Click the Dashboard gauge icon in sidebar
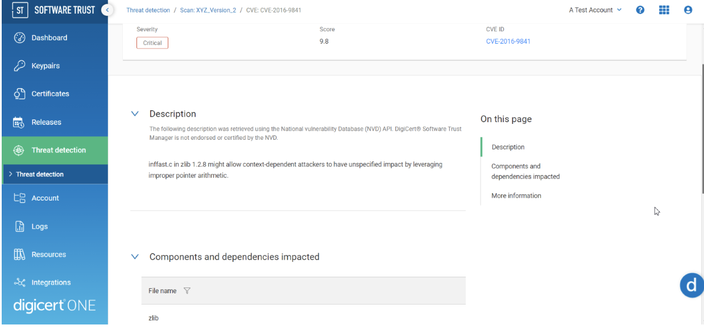The width and height of the screenshot is (704, 333). point(19,38)
